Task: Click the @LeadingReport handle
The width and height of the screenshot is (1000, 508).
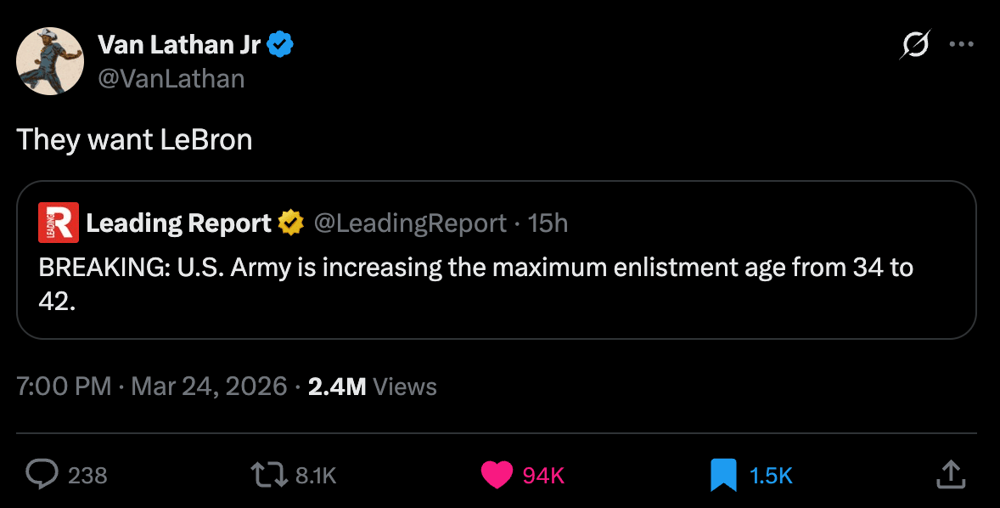Action: tap(410, 223)
